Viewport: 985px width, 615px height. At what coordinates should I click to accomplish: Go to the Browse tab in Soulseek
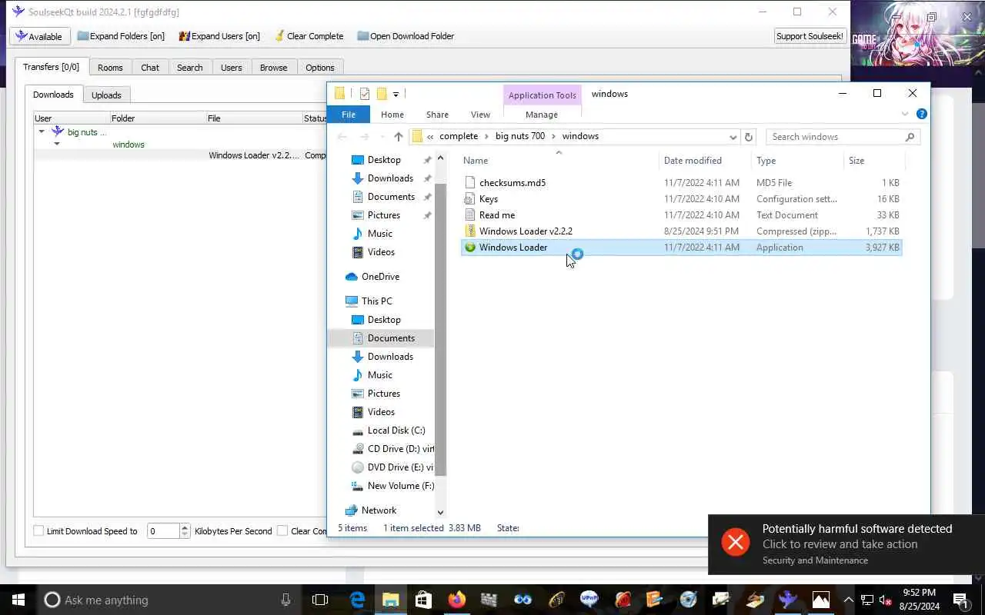tap(273, 68)
